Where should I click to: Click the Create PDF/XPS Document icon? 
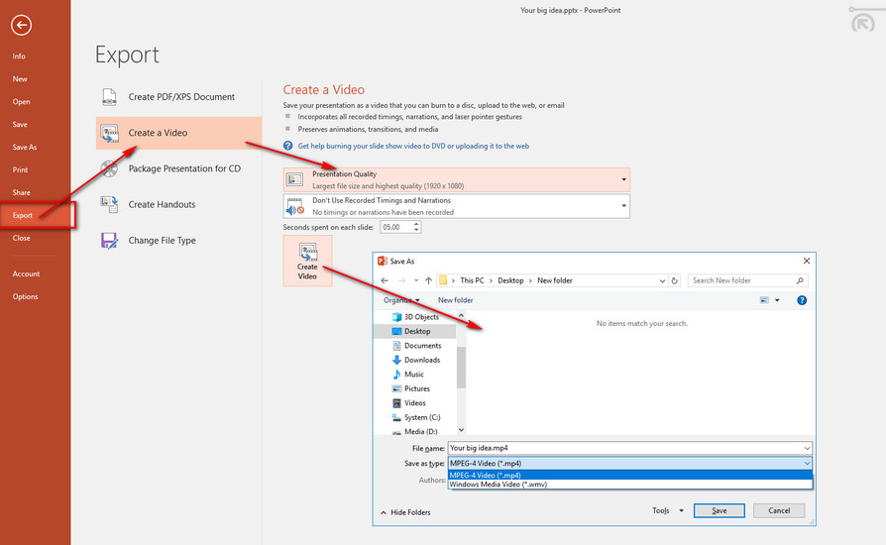click(110, 97)
